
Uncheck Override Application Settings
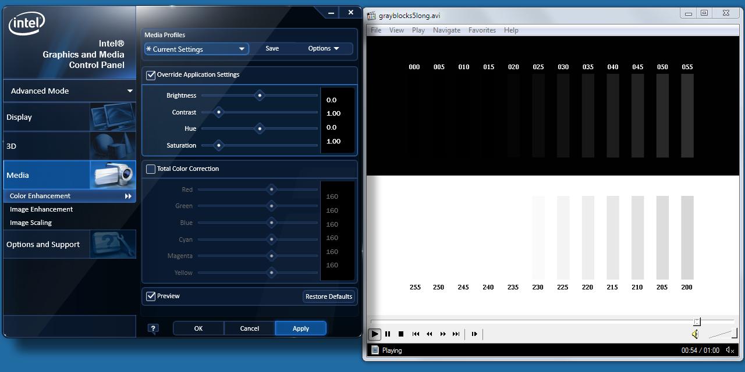[151, 74]
